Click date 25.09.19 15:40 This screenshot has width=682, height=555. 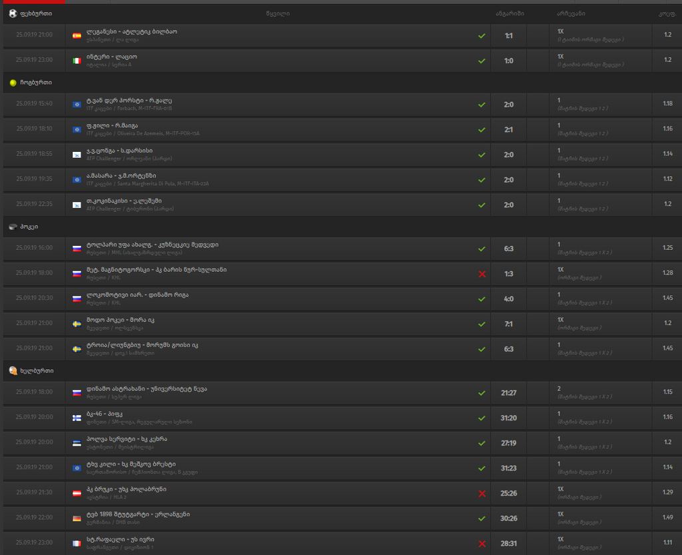pyautogui.click(x=35, y=103)
